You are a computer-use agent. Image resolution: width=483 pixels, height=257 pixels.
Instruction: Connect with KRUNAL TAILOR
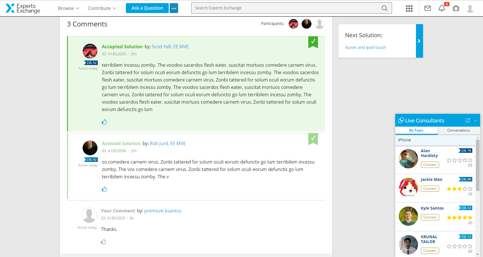[430, 251]
